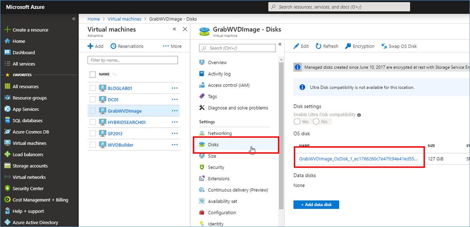470x227 pixels.
Task: Click the Storage accounts icon
Action: [x=7, y=166]
